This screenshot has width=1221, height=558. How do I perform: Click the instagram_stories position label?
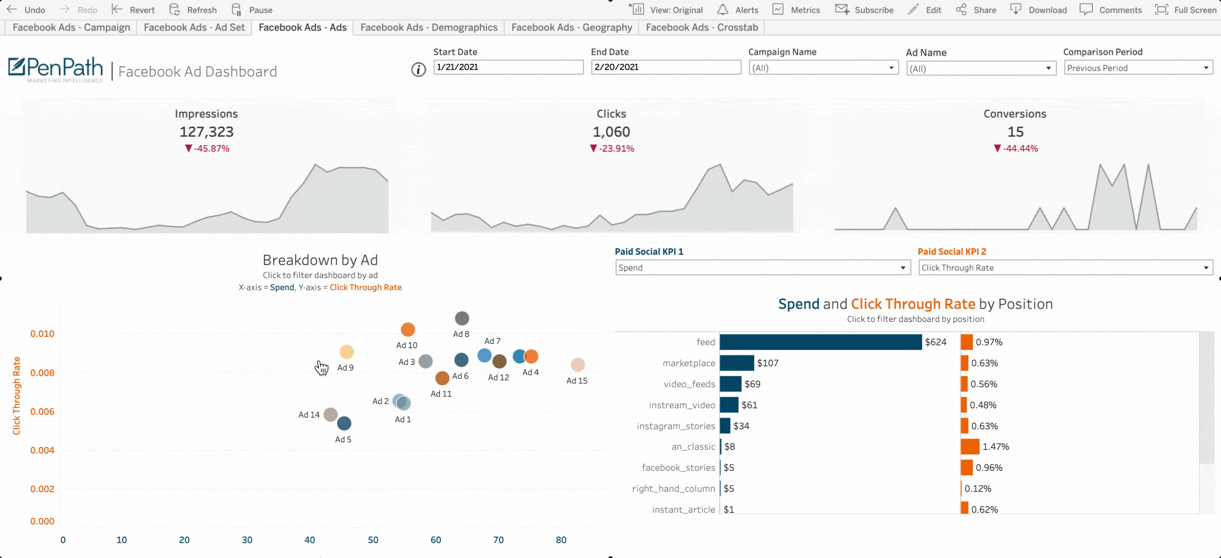(676, 426)
